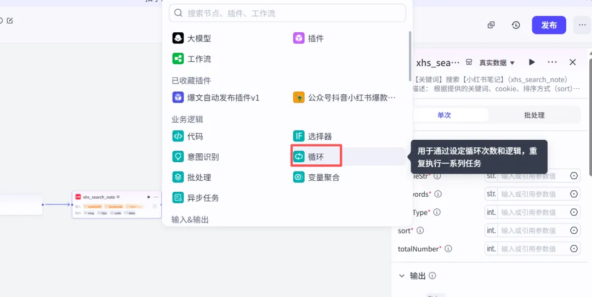Open the reference picker for totalNumber
The height and width of the screenshot is (297, 592).
[x=574, y=249]
